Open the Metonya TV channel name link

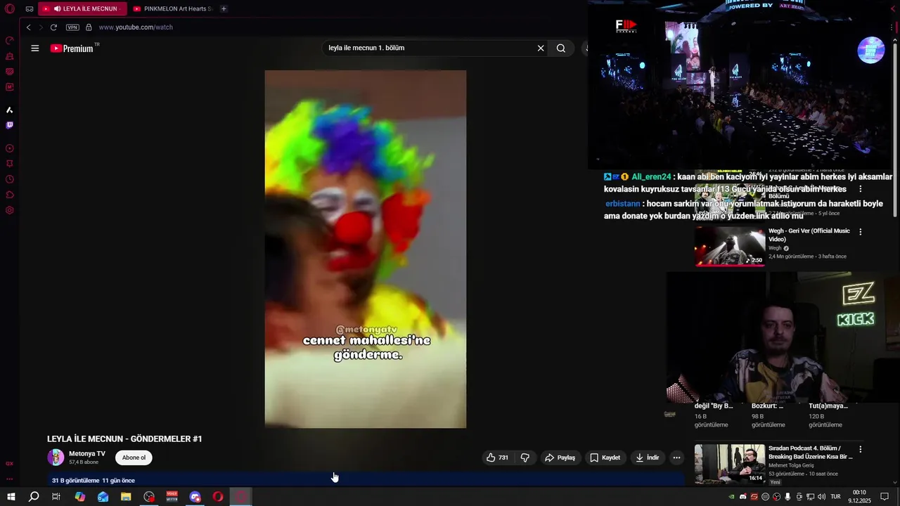[x=87, y=453]
